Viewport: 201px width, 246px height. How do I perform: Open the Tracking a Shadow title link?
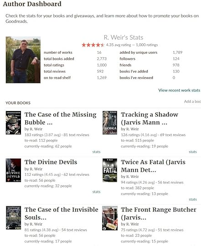tap(149, 118)
